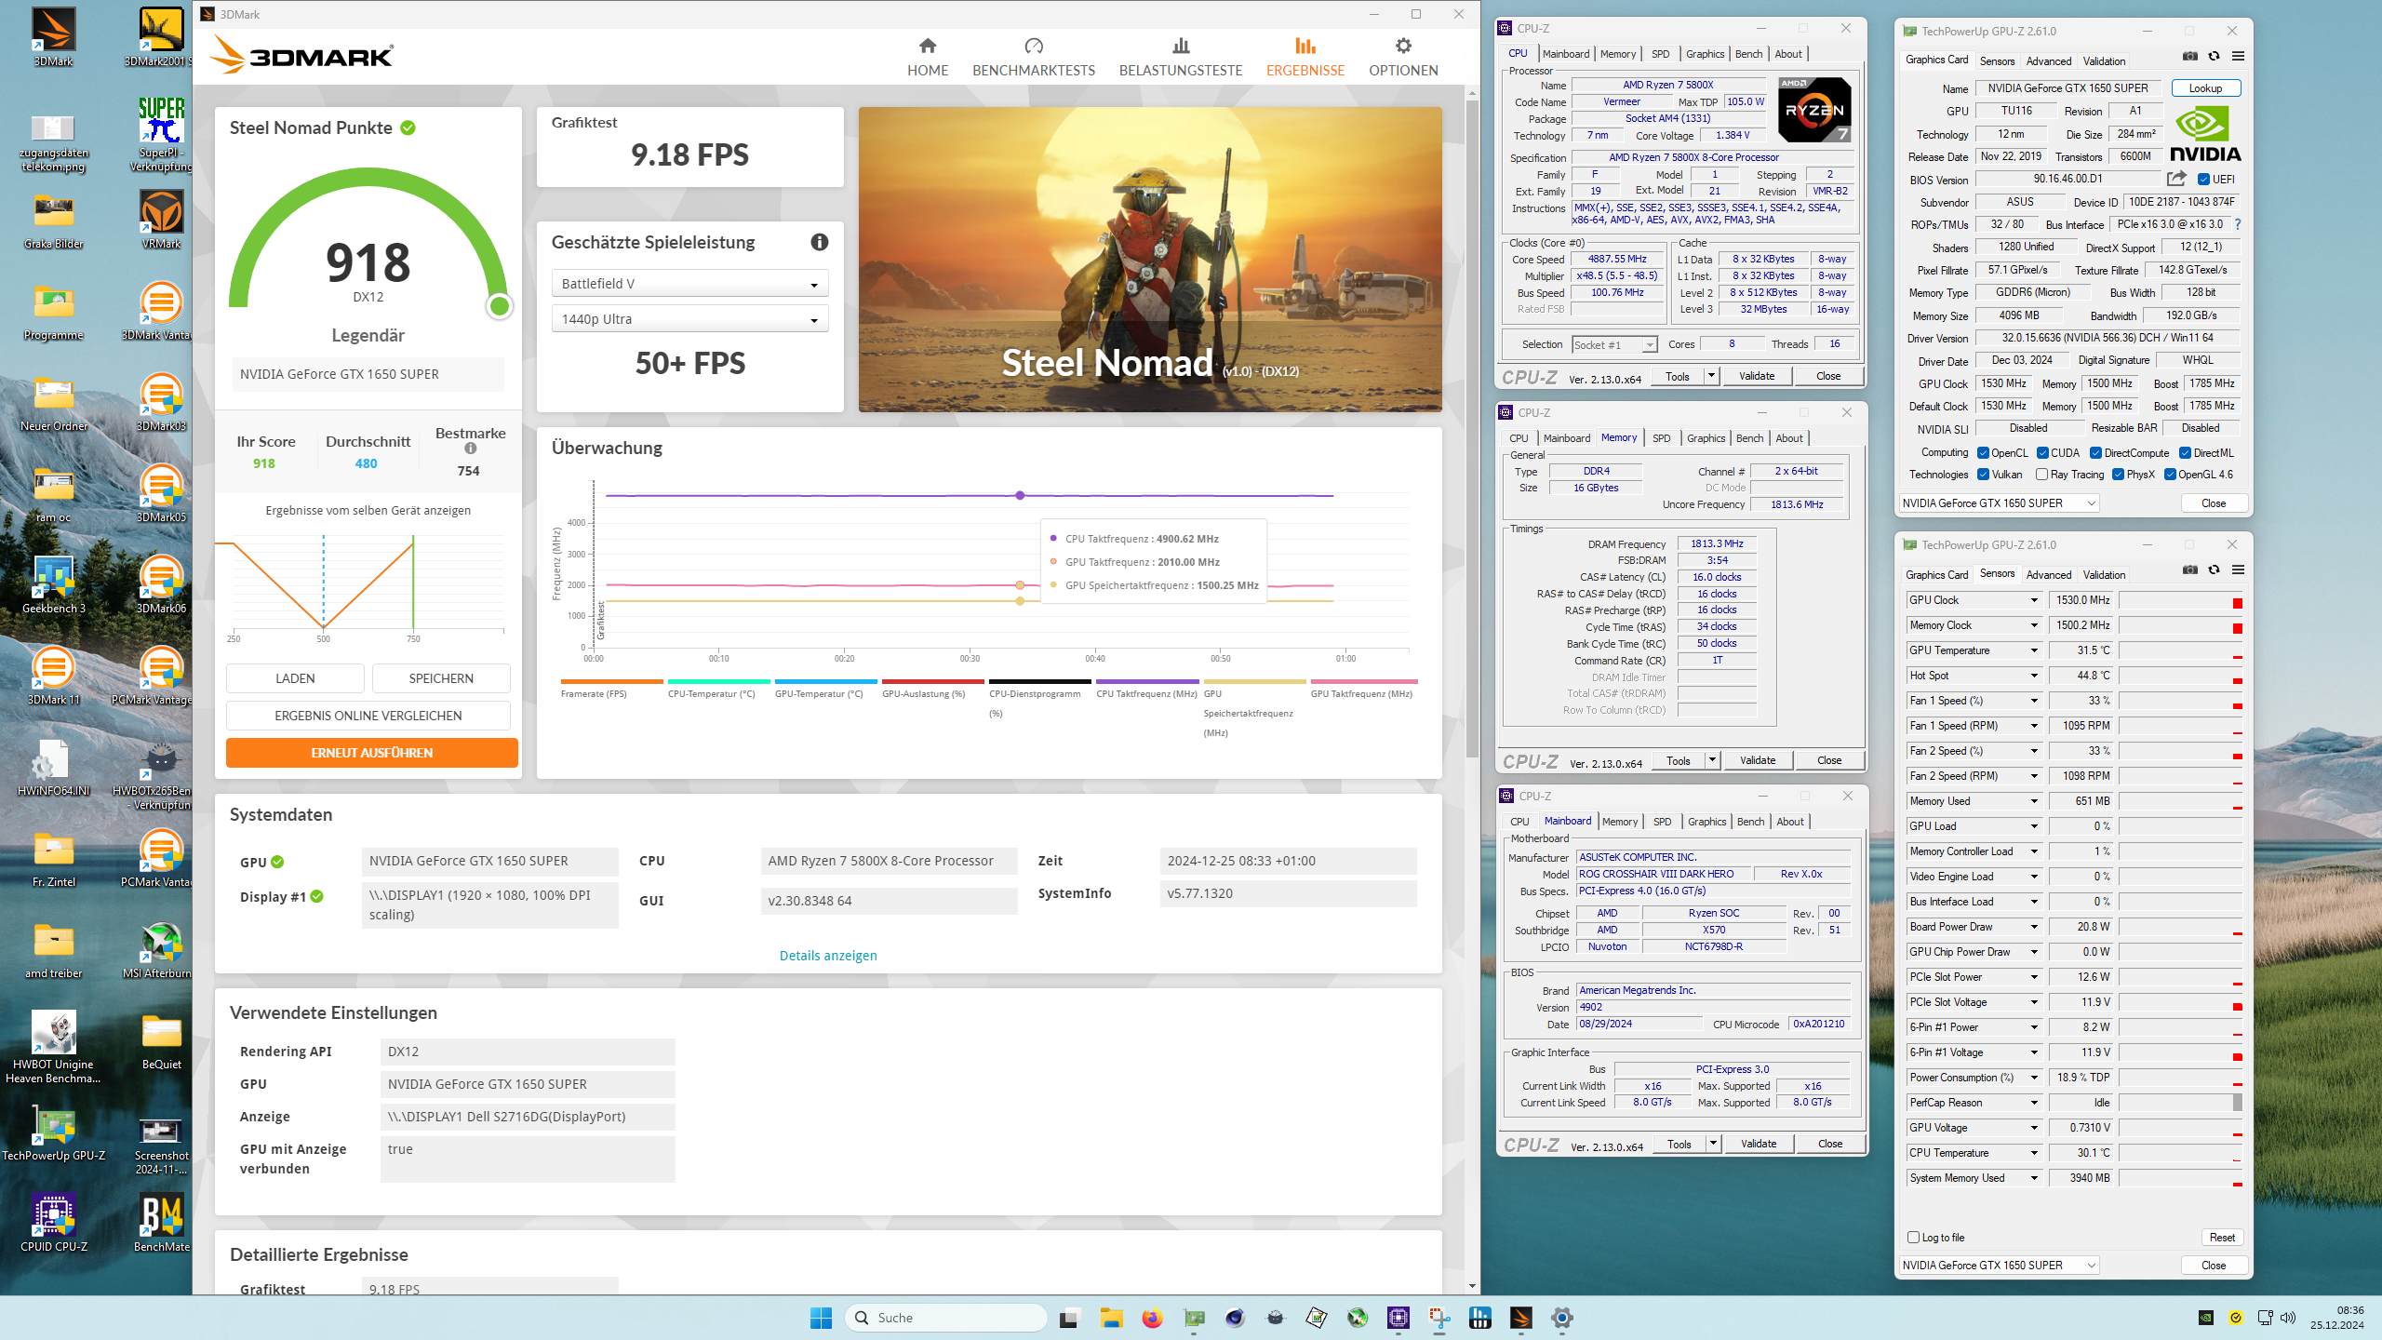Screen dimensions: 2382x1340
Task: Toggle DirectML checkbox in GPU-Z
Action: [x=2185, y=453]
